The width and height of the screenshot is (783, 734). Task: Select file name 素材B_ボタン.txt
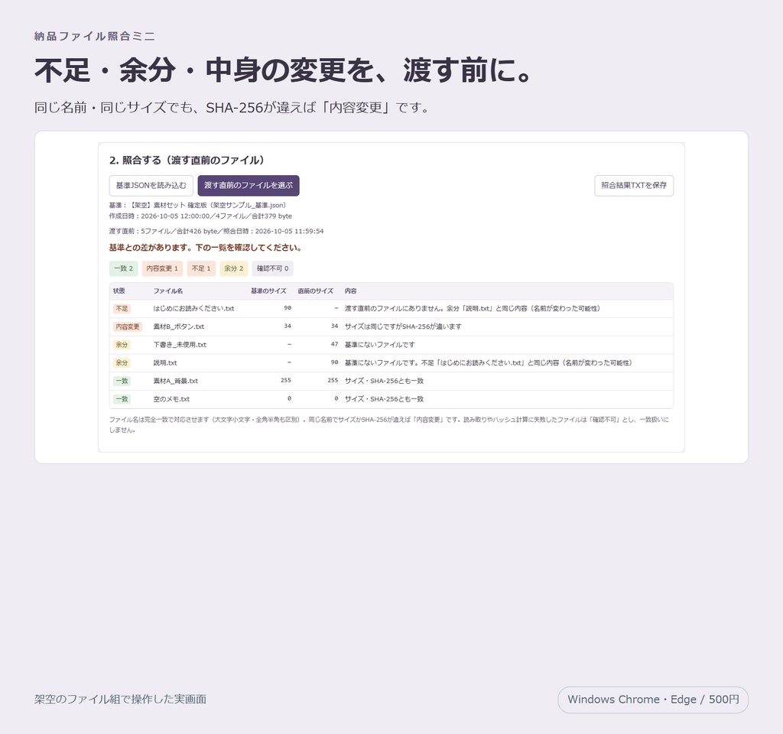[x=179, y=326]
